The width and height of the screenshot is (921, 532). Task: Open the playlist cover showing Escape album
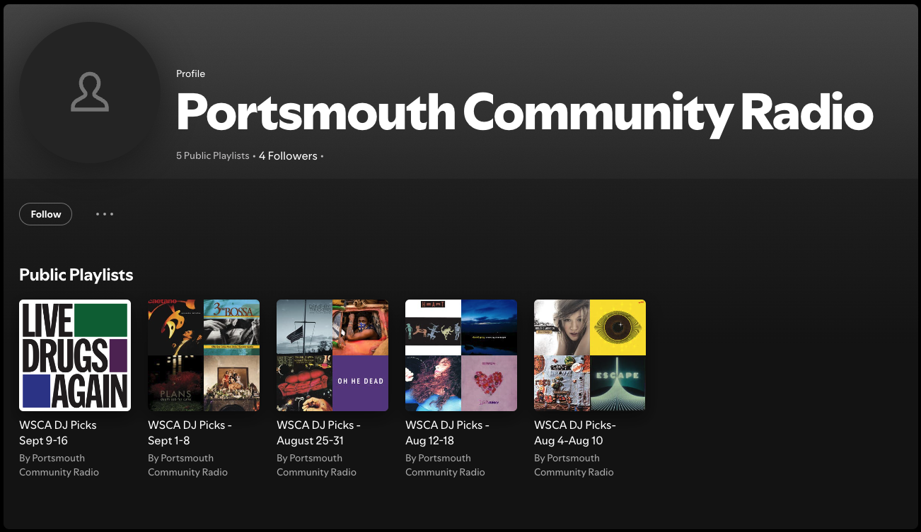590,355
